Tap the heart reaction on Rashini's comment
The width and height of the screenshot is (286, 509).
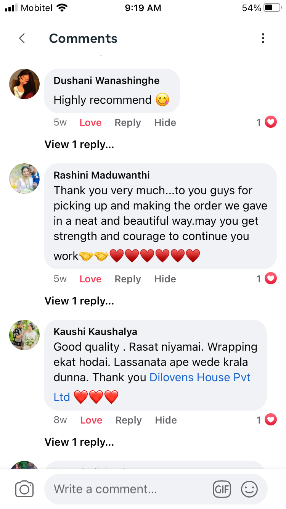click(x=271, y=279)
